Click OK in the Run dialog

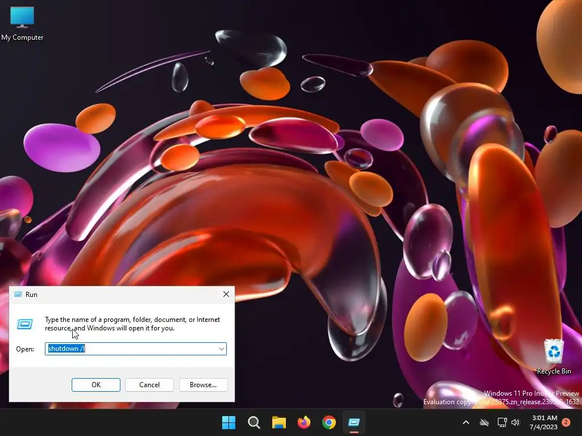click(x=95, y=385)
